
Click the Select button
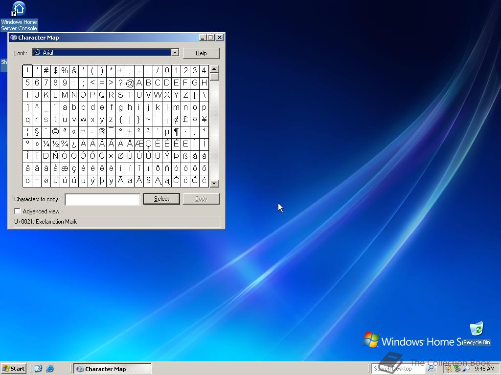pos(161,199)
